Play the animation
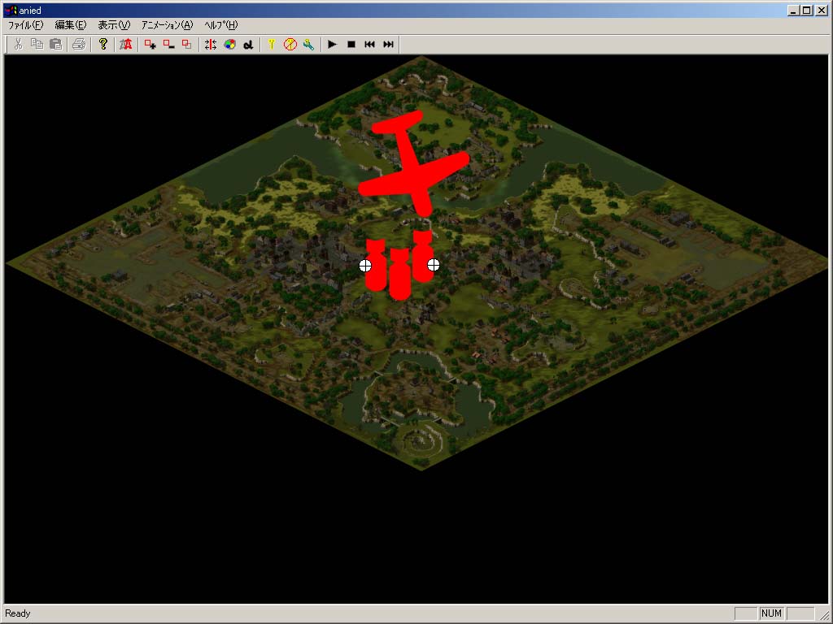 [x=333, y=44]
